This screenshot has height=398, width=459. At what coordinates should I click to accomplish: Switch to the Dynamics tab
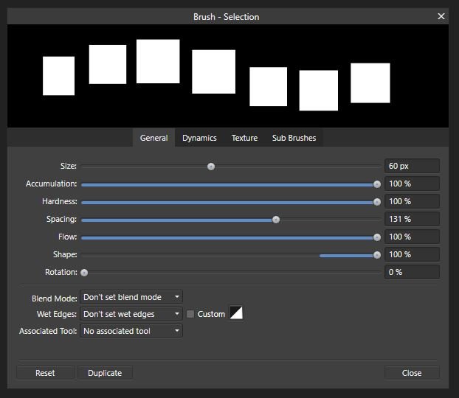(x=199, y=138)
